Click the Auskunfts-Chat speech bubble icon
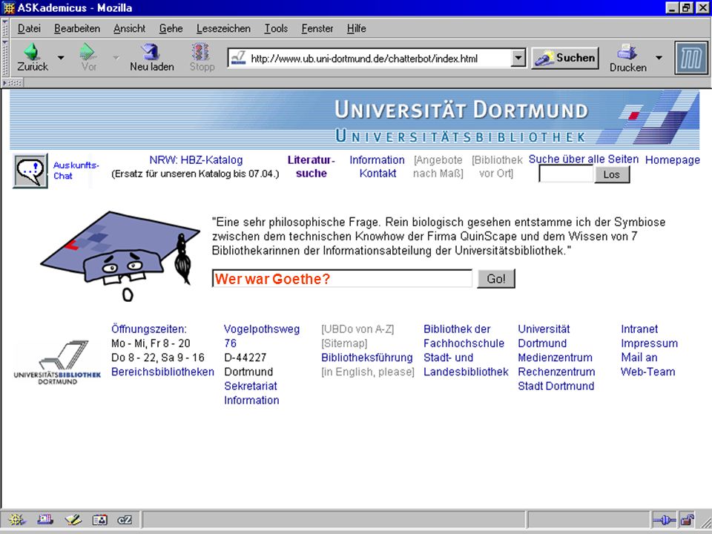 [x=30, y=171]
